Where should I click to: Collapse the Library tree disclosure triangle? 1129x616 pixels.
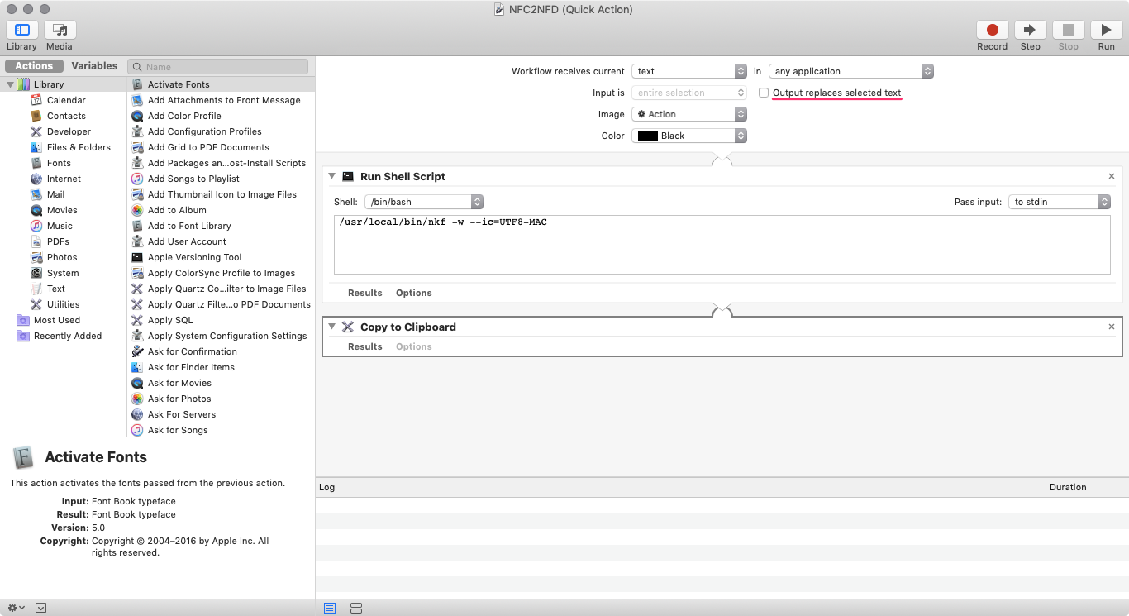(10, 84)
